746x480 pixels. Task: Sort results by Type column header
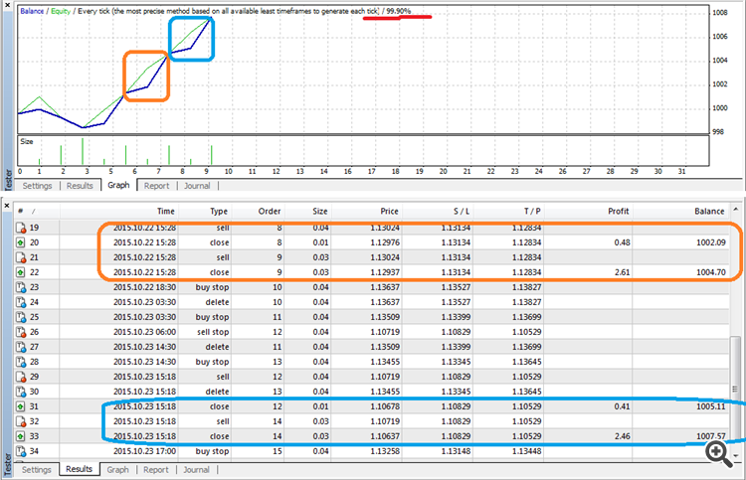(x=205, y=211)
